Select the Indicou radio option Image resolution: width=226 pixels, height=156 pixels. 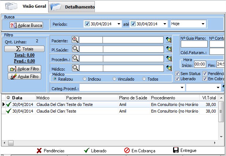click(x=85, y=79)
